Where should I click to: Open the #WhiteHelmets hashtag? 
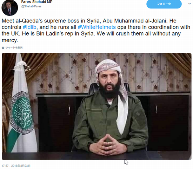coord(97,27)
